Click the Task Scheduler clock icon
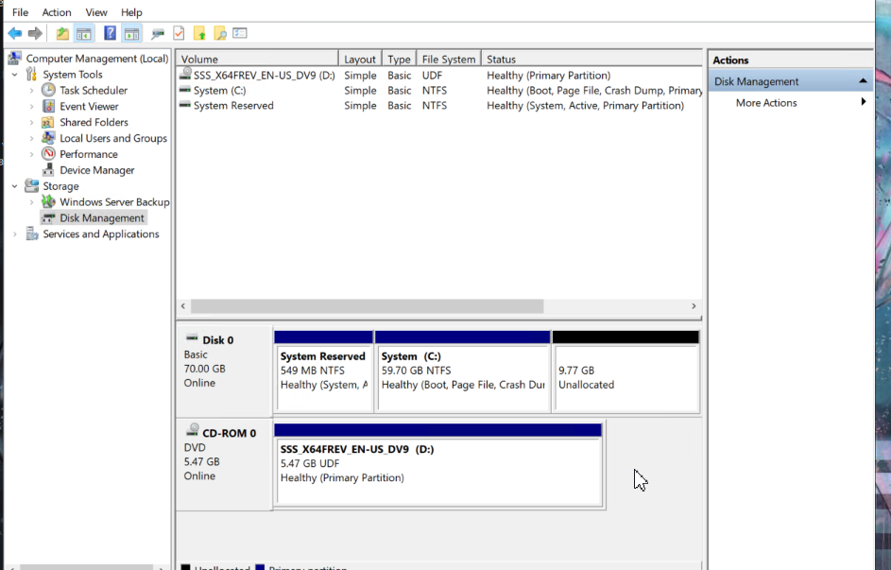 (x=49, y=90)
